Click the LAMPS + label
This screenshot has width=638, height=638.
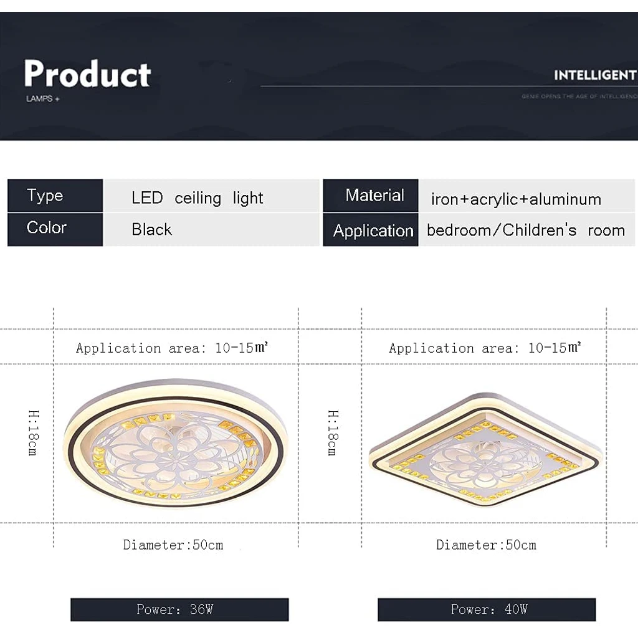click(x=42, y=99)
